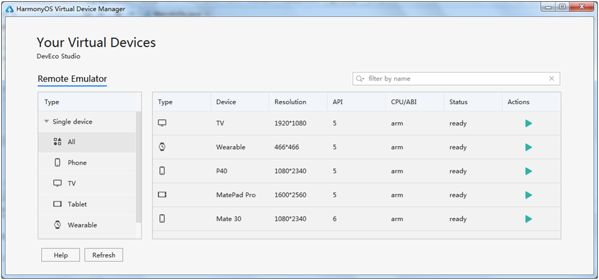Filter devices by Wearable
Screen dimensions: 599x280
point(87,225)
